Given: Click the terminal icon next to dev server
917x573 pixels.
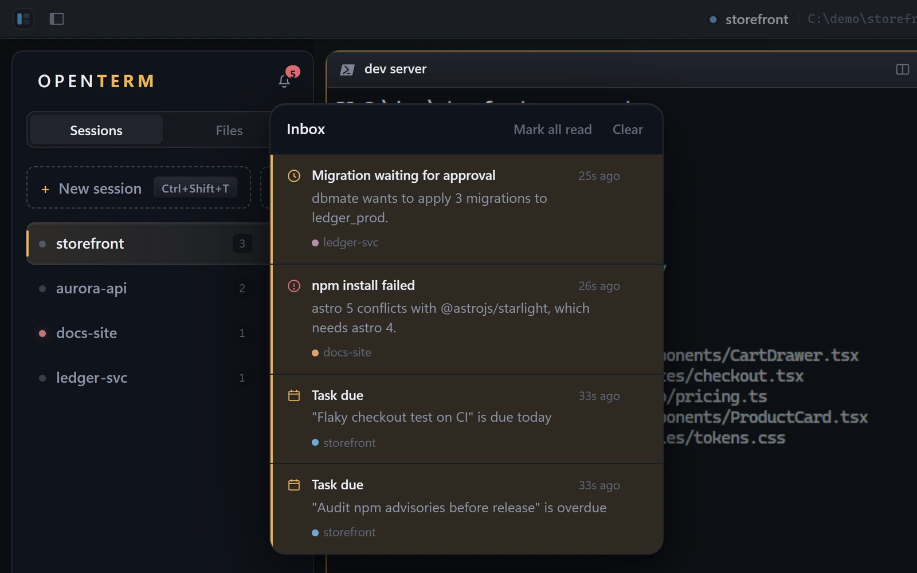Looking at the screenshot, I should [x=347, y=69].
